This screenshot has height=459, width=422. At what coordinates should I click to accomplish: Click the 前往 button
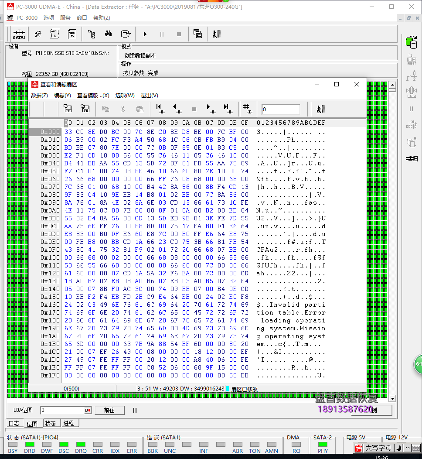109,410
